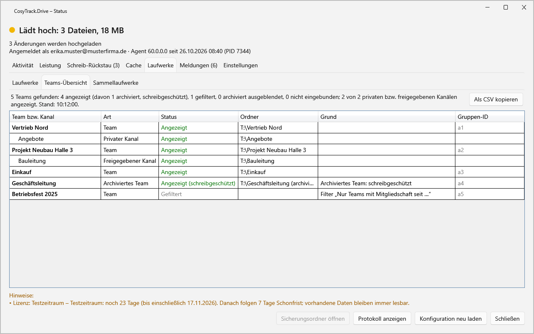Click the Freigegebener Kanal cell
Viewport: 534px width, 334px height.
click(x=130, y=161)
